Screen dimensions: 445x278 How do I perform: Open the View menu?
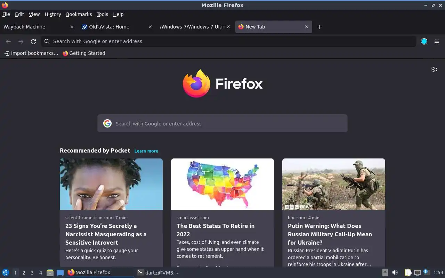click(34, 14)
